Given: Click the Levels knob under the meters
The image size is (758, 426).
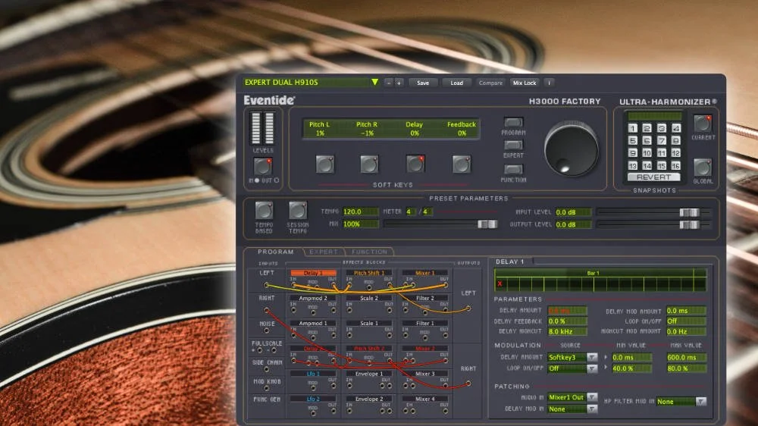Looking at the screenshot, I should [x=263, y=166].
